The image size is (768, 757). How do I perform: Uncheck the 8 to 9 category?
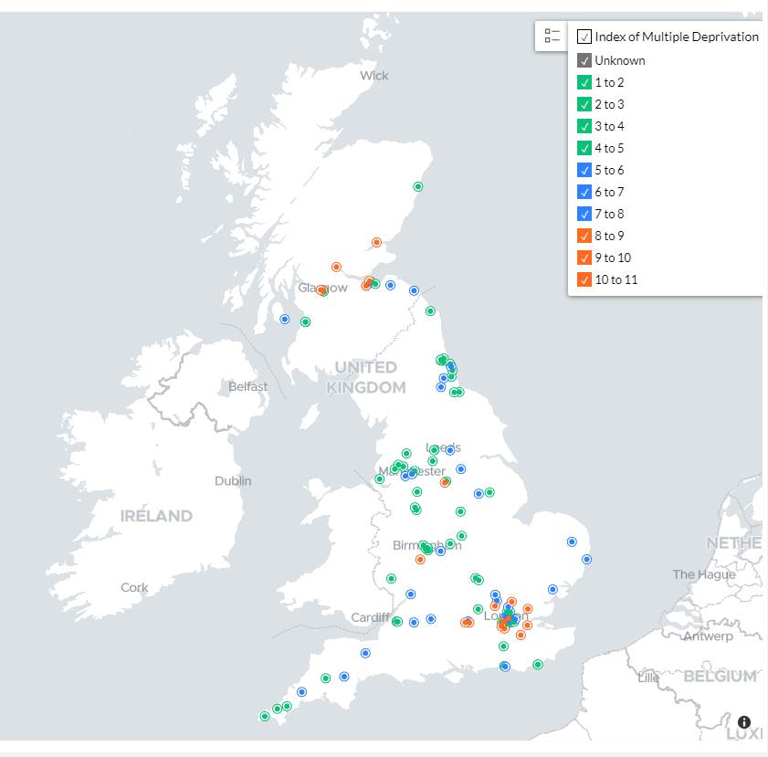pyautogui.click(x=584, y=236)
